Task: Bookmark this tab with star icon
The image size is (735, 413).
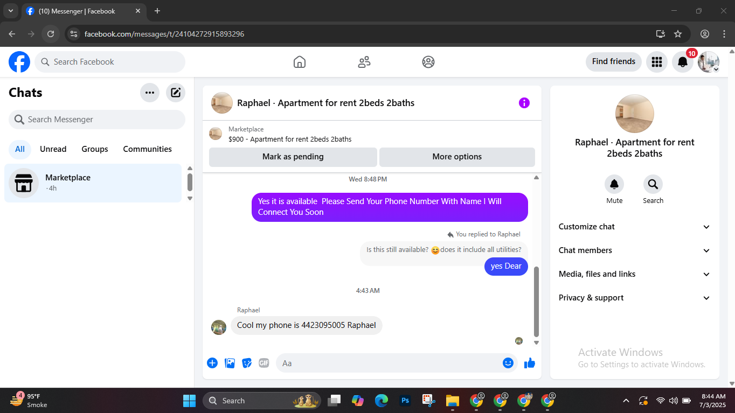Action: pos(678,34)
